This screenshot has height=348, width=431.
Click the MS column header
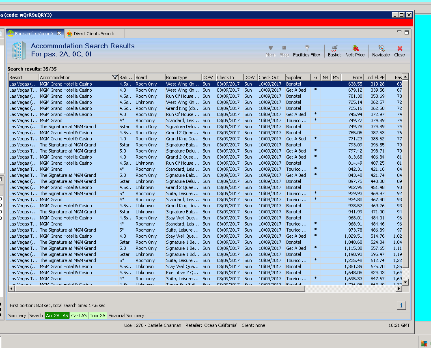coord(336,77)
